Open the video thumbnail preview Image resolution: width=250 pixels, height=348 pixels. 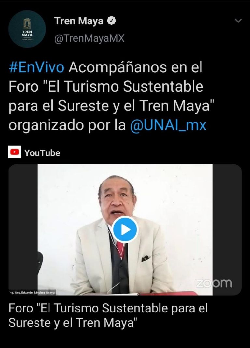click(x=125, y=230)
